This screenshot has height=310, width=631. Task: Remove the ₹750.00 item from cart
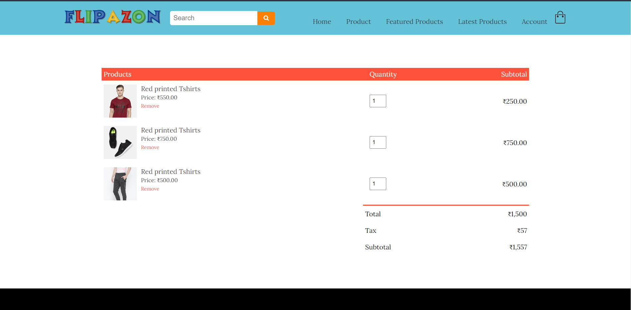pyautogui.click(x=150, y=147)
